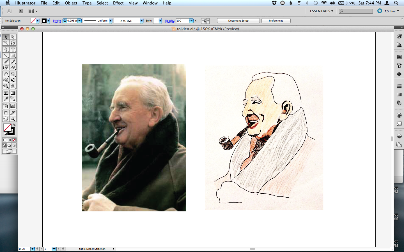
Task: Open the Style dropdown in control bar
Action: coord(158,20)
